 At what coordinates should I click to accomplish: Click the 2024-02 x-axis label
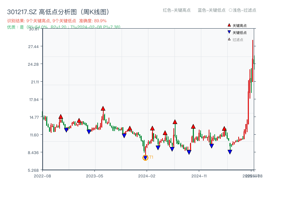pyautogui.click(x=147, y=176)
